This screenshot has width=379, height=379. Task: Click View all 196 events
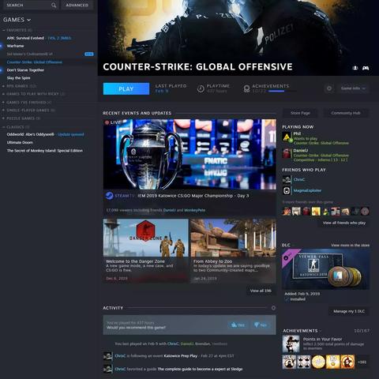click(261, 291)
